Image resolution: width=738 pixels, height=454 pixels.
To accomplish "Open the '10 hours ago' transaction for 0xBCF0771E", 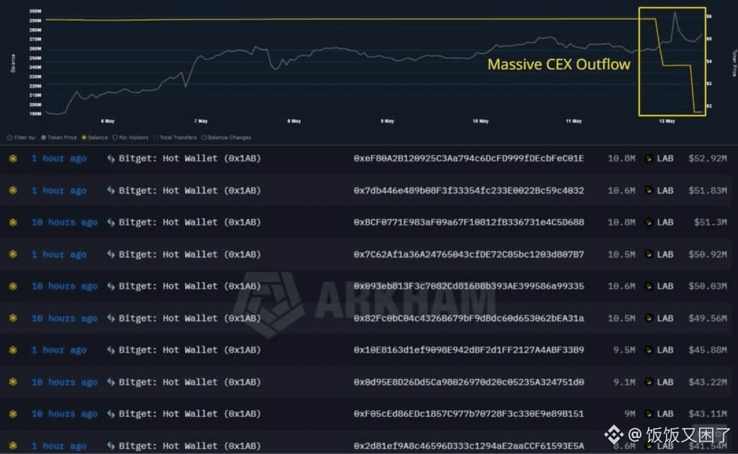I will (x=64, y=222).
